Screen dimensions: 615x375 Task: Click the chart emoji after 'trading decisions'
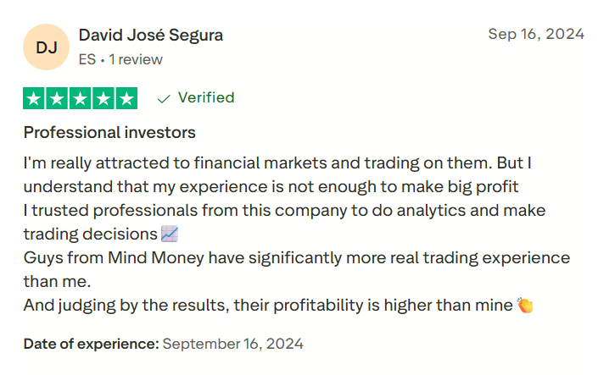click(x=170, y=234)
